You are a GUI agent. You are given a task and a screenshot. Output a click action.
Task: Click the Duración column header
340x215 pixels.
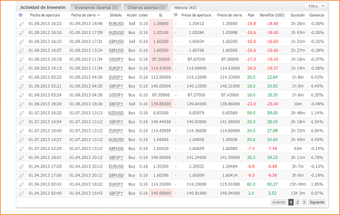click(298, 15)
